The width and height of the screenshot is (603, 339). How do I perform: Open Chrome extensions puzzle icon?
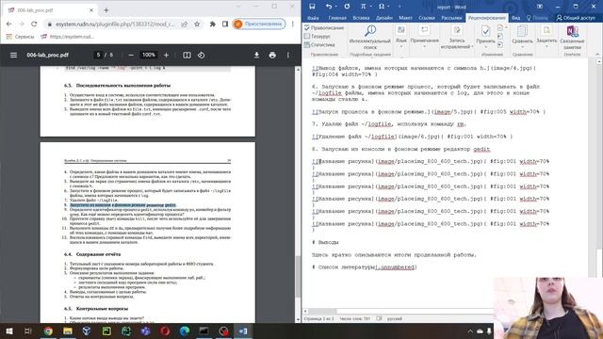212,24
